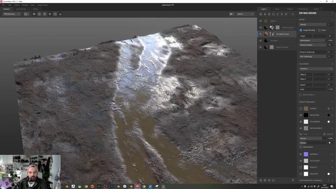This screenshot has width=336, height=189.
Task: Hide the Dry Mud Ground layer
Action: coord(260,34)
